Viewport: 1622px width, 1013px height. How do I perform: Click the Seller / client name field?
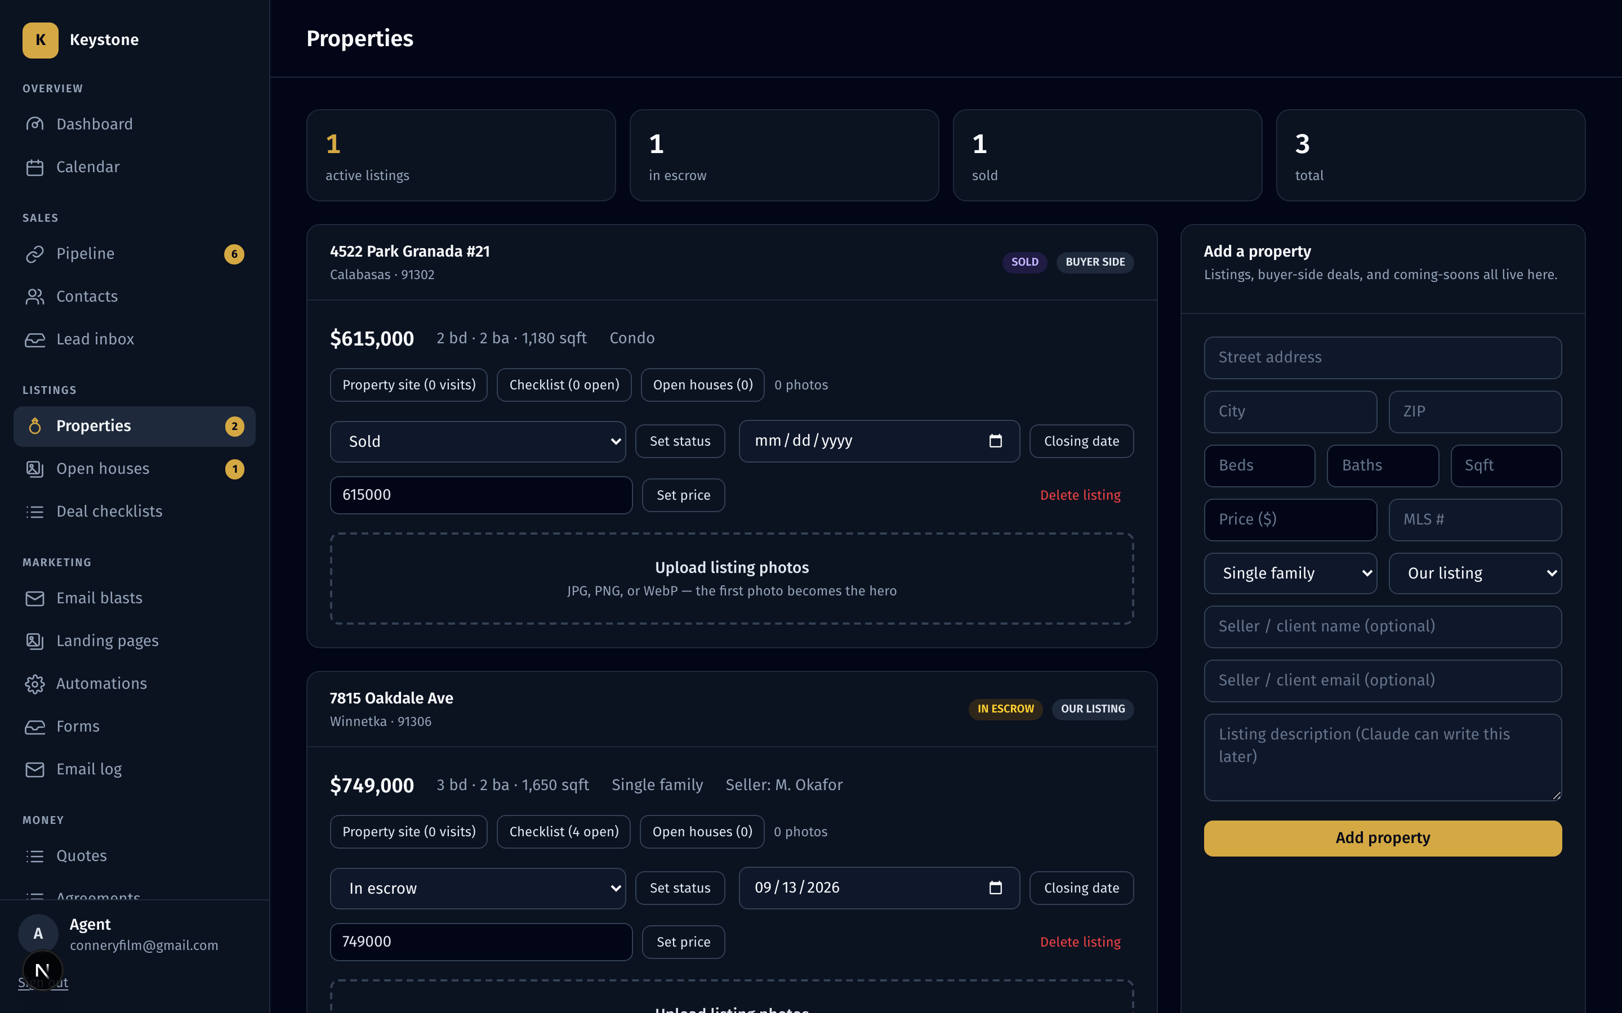1383,627
